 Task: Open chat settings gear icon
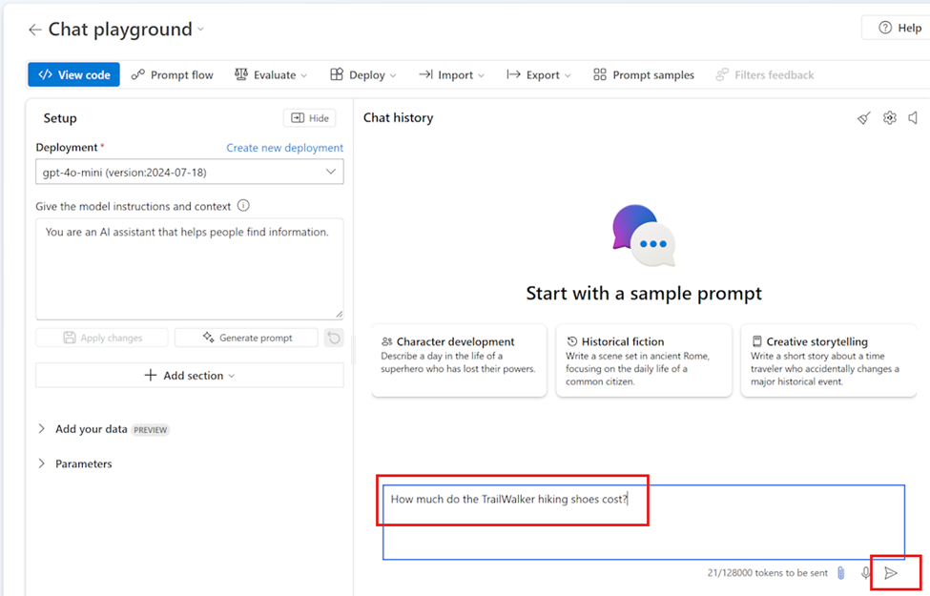[890, 118]
